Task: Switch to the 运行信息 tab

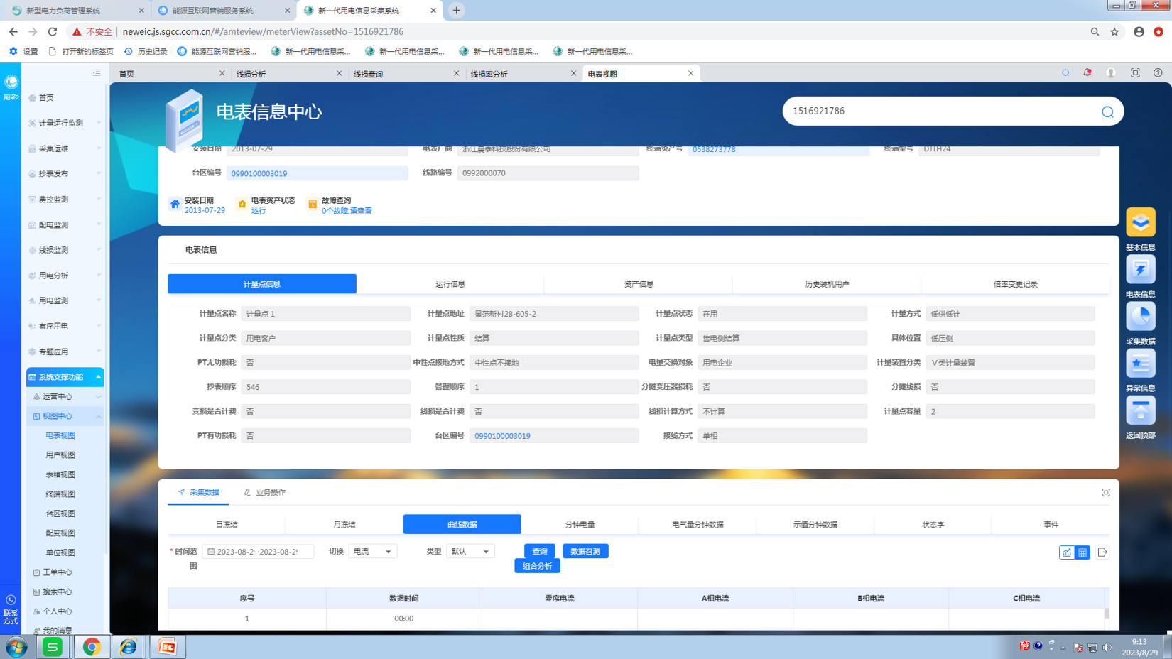Action: (x=450, y=284)
